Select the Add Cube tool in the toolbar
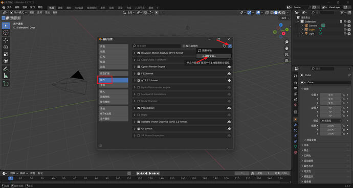 coord(6,84)
